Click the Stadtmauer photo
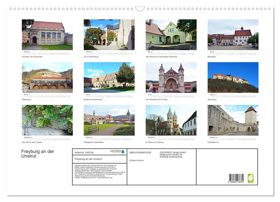The image size is (280, 202). click(x=47, y=77)
